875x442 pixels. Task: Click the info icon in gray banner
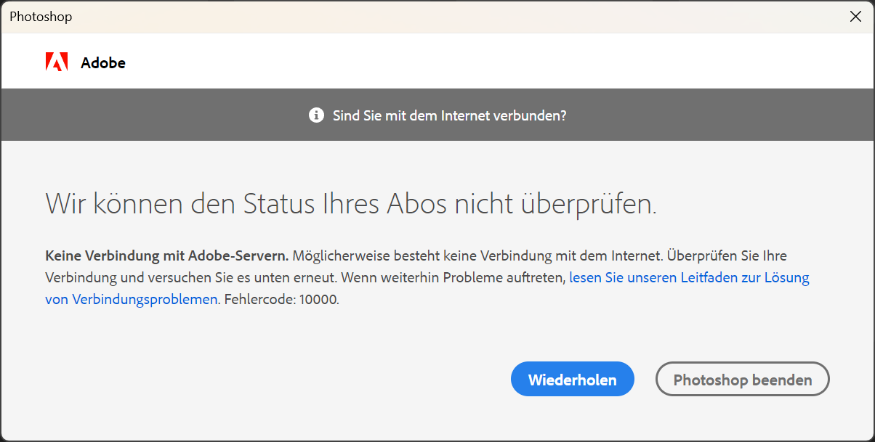point(316,115)
